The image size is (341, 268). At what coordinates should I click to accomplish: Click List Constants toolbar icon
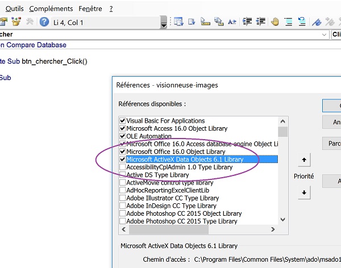point(192,22)
